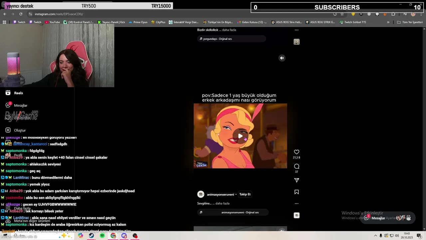Open Spotify from Windows taskbar
The width and height of the screenshot is (426, 240).
(102, 236)
